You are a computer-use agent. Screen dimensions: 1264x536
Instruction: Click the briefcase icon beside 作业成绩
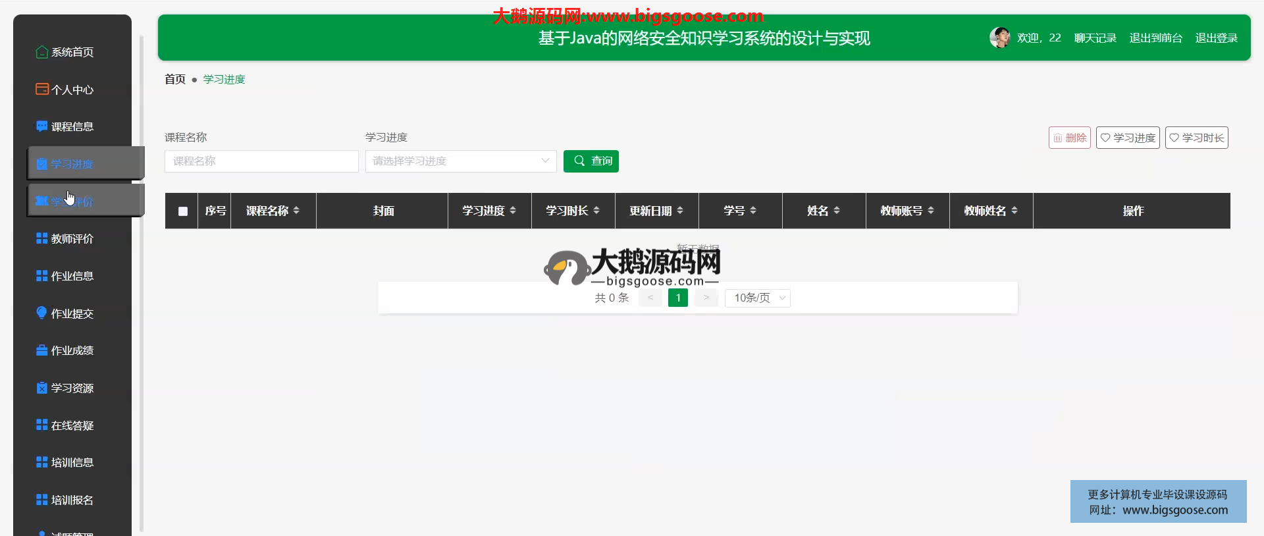(41, 350)
